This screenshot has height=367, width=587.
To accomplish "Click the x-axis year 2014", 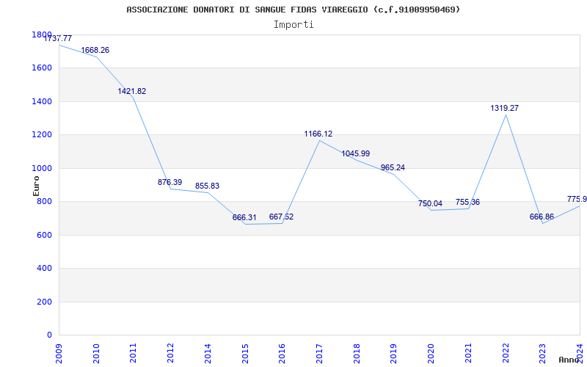I will click(208, 354).
